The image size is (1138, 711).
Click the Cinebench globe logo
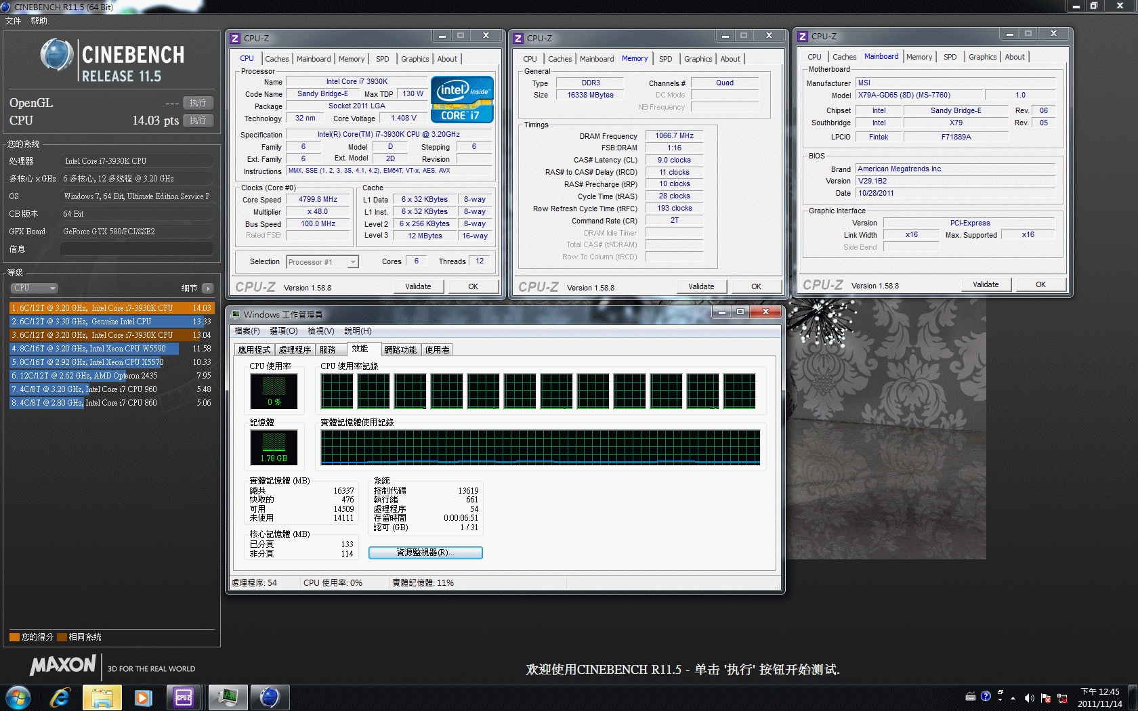pos(56,55)
